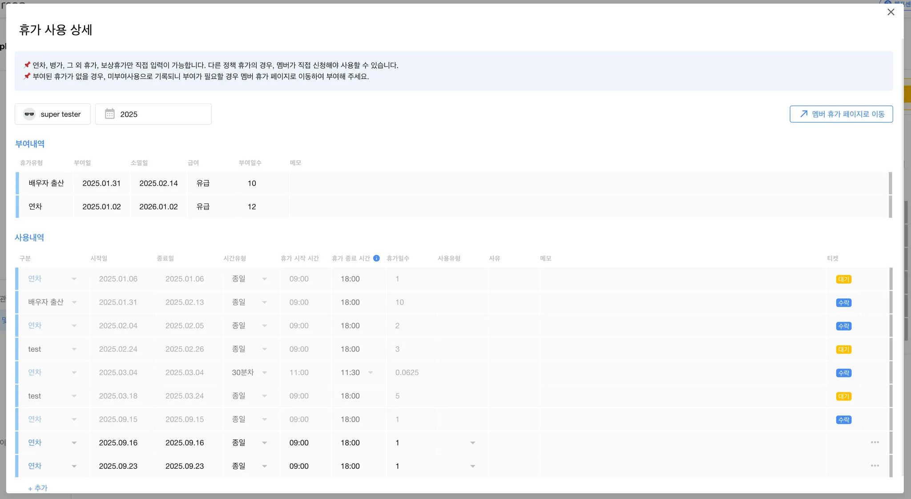Screen dimensions: 911x499
Task: Click the info icon beside 휴가 종료 시간
Action: tap(376, 258)
